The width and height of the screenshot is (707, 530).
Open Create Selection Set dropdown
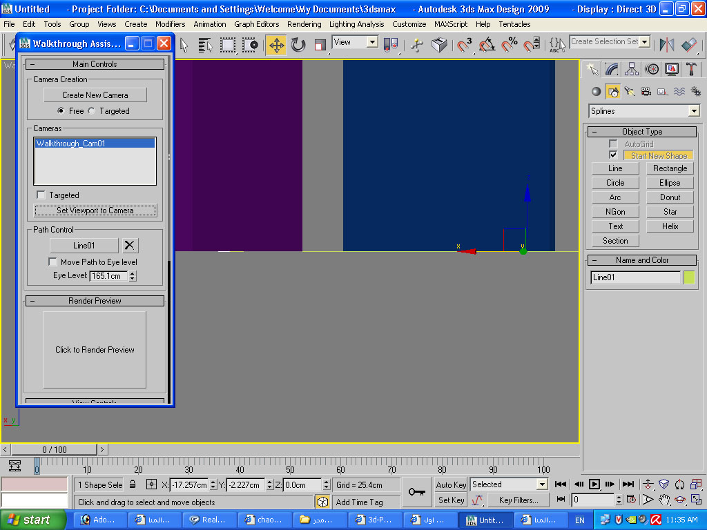pos(645,42)
